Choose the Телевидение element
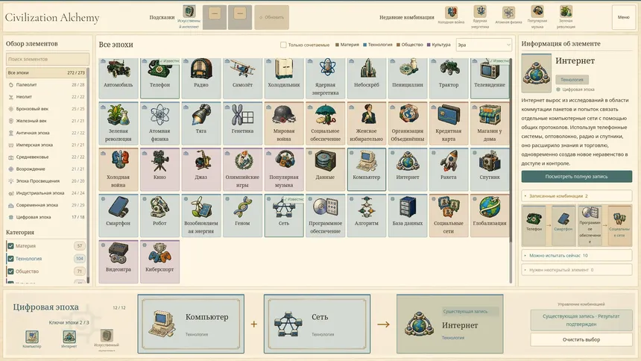The image size is (641, 361). point(490,78)
